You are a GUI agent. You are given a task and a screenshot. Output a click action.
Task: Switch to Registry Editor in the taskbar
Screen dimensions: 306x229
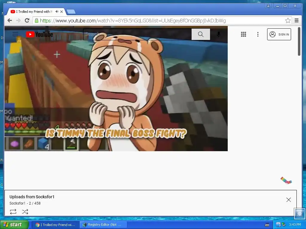(103, 225)
